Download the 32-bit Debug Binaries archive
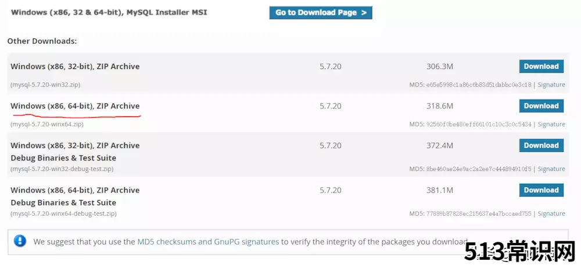581x269 pixels. click(541, 146)
